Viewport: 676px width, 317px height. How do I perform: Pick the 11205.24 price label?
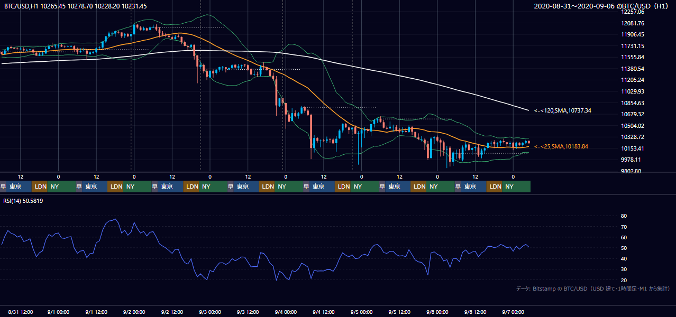633,80
